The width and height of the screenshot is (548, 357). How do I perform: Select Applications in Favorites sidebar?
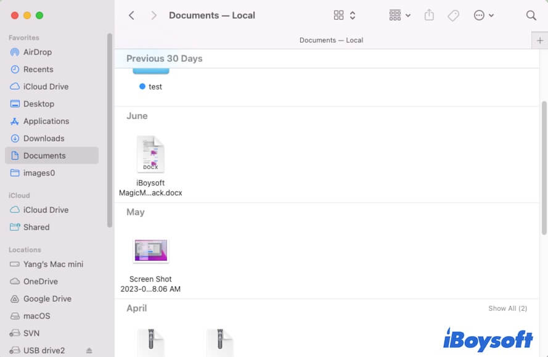(46, 121)
